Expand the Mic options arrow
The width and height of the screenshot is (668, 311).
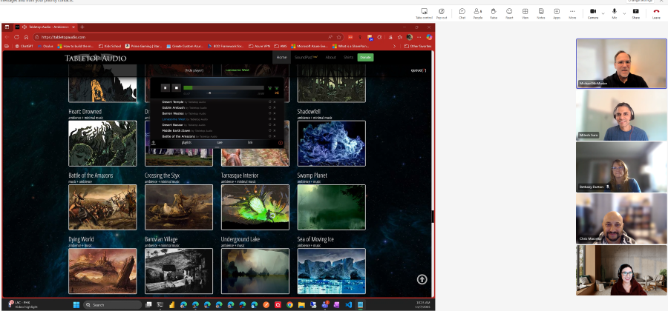pos(624,13)
